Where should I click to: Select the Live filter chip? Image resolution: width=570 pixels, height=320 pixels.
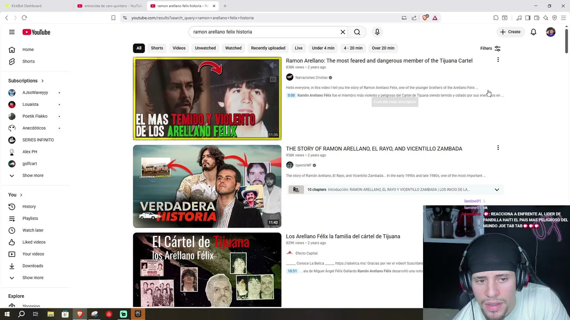point(298,48)
